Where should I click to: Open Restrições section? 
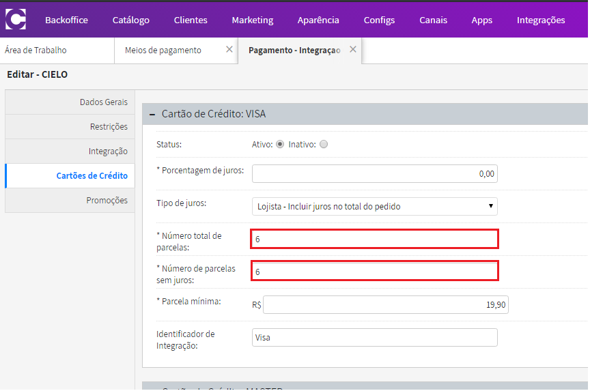coord(70,127)
